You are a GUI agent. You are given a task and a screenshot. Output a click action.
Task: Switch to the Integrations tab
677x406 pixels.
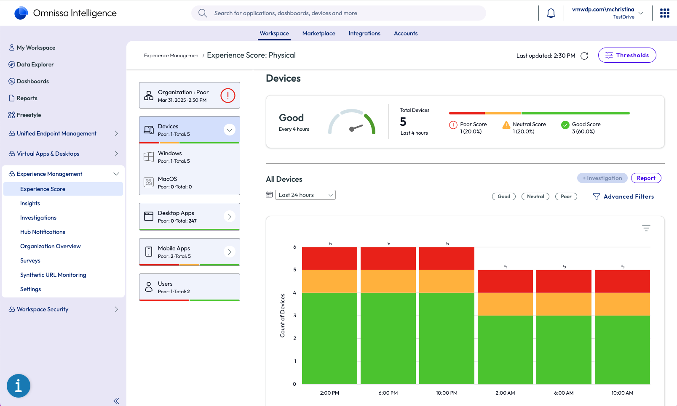(364, 34)
